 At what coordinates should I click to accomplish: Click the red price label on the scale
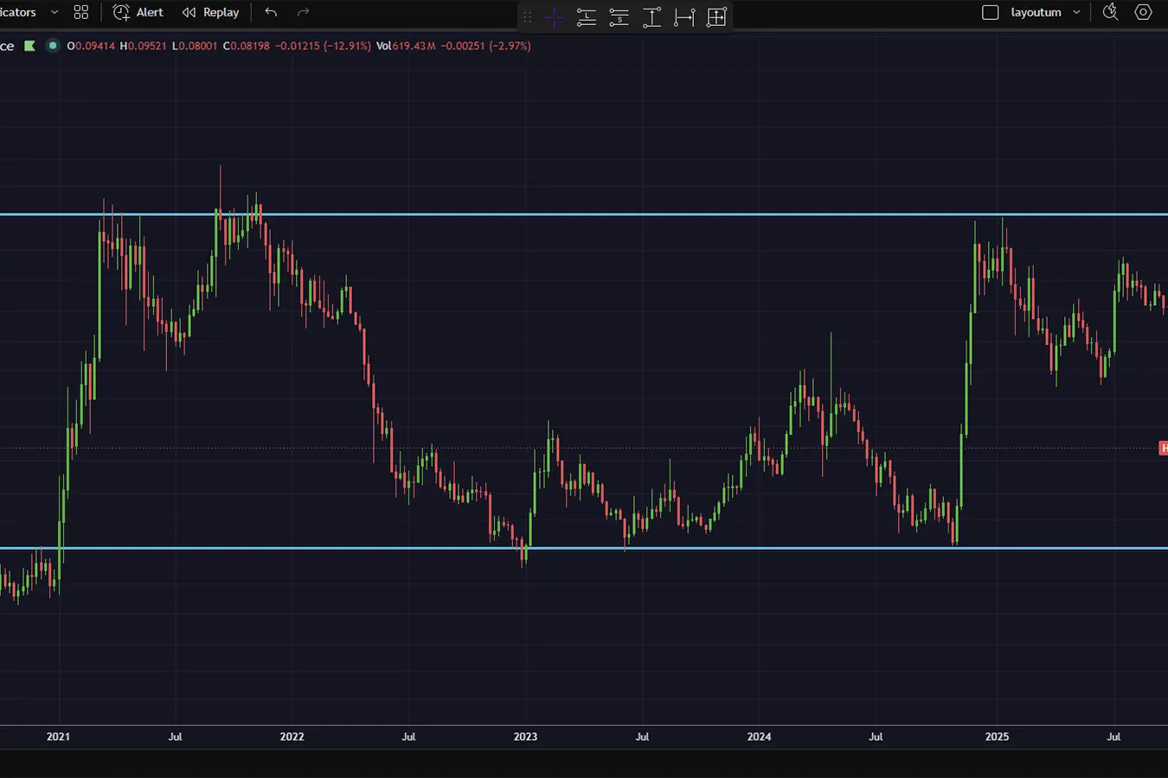[x=1164, y=448]
